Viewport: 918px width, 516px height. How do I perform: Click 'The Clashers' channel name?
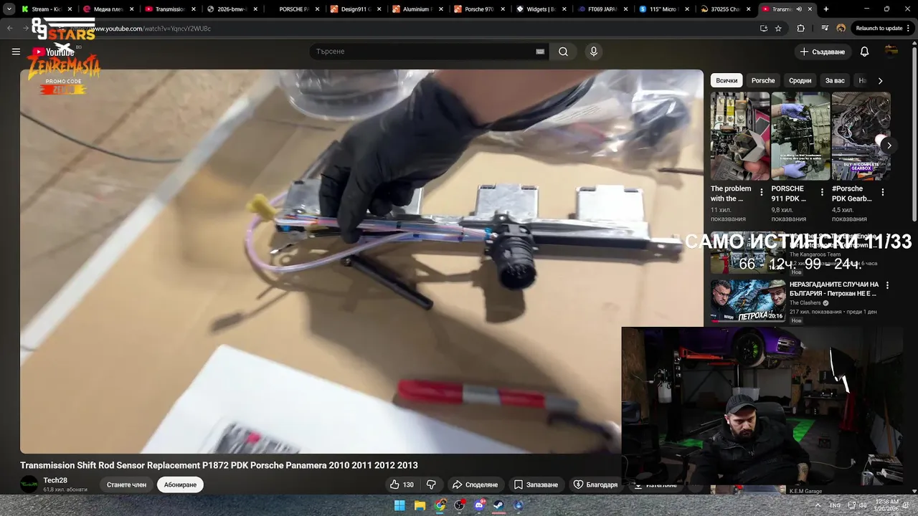coord(805,302)
